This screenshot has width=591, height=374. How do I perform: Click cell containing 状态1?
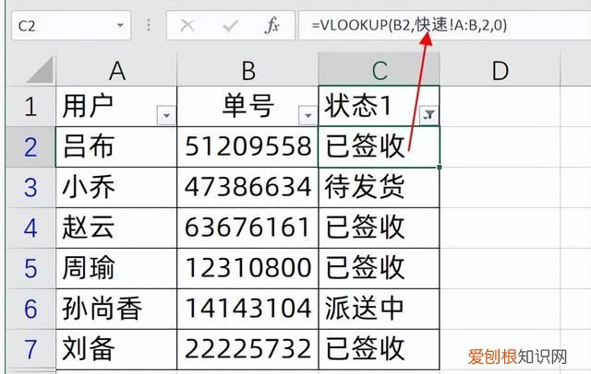380,106
